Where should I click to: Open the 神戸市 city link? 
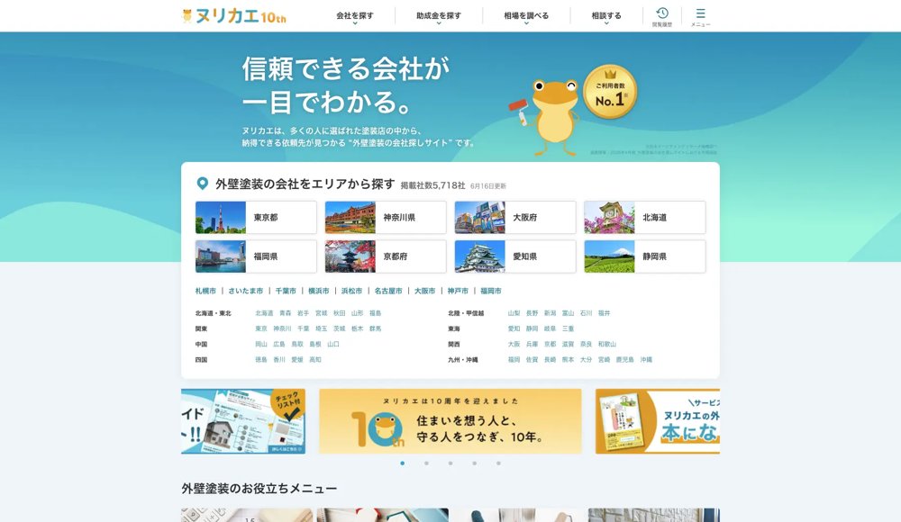(x=458, y=291)
